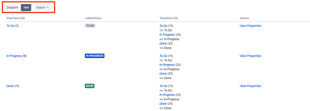Screen dimensions: 310x111
Task: Open the Export dropdown
Action: tap(42, 7)
